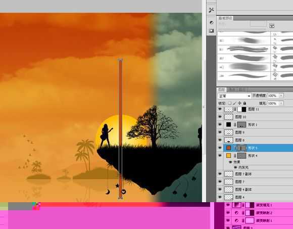Click the circle-slash icon in the collapsed panel strip
Screen dimensions: 293x229
click(x=211, y=22)
